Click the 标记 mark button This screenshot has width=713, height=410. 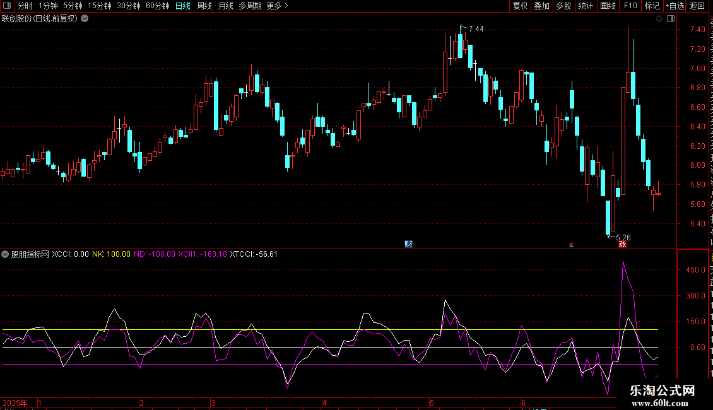[x=652, y=6]
